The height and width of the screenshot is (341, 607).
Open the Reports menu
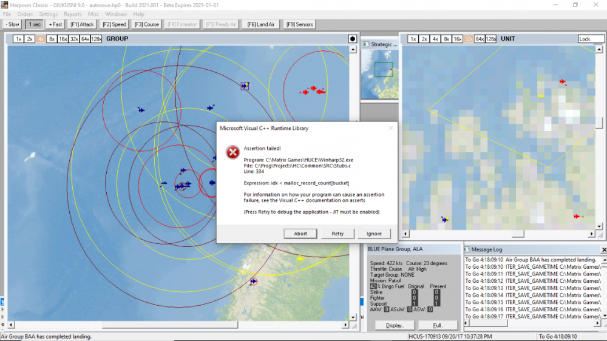(73, 14)
